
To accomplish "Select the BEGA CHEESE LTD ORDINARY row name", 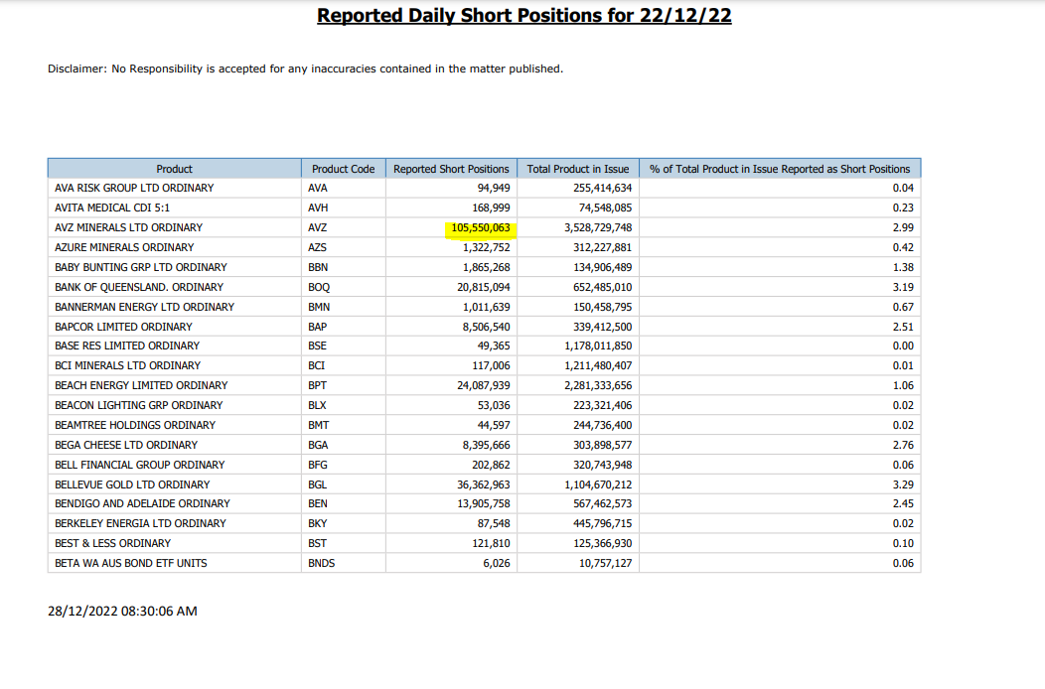I will tap(126, 445).
